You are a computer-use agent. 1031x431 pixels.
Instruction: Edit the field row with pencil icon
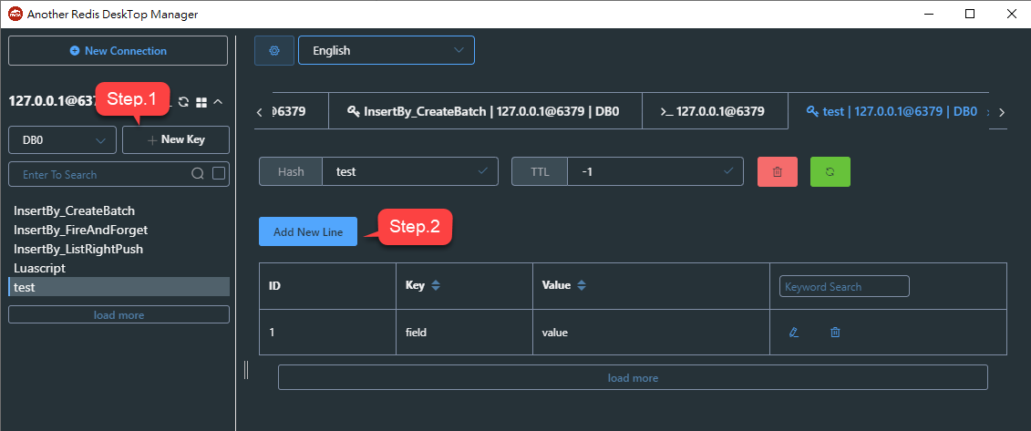(794, 333)
